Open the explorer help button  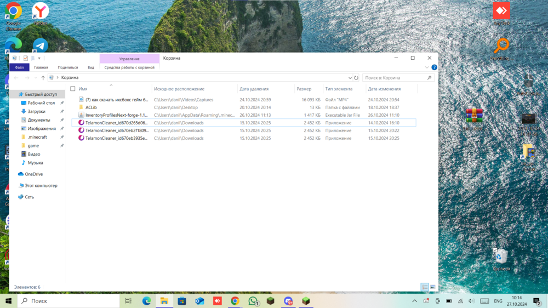(x=434, y=67)
